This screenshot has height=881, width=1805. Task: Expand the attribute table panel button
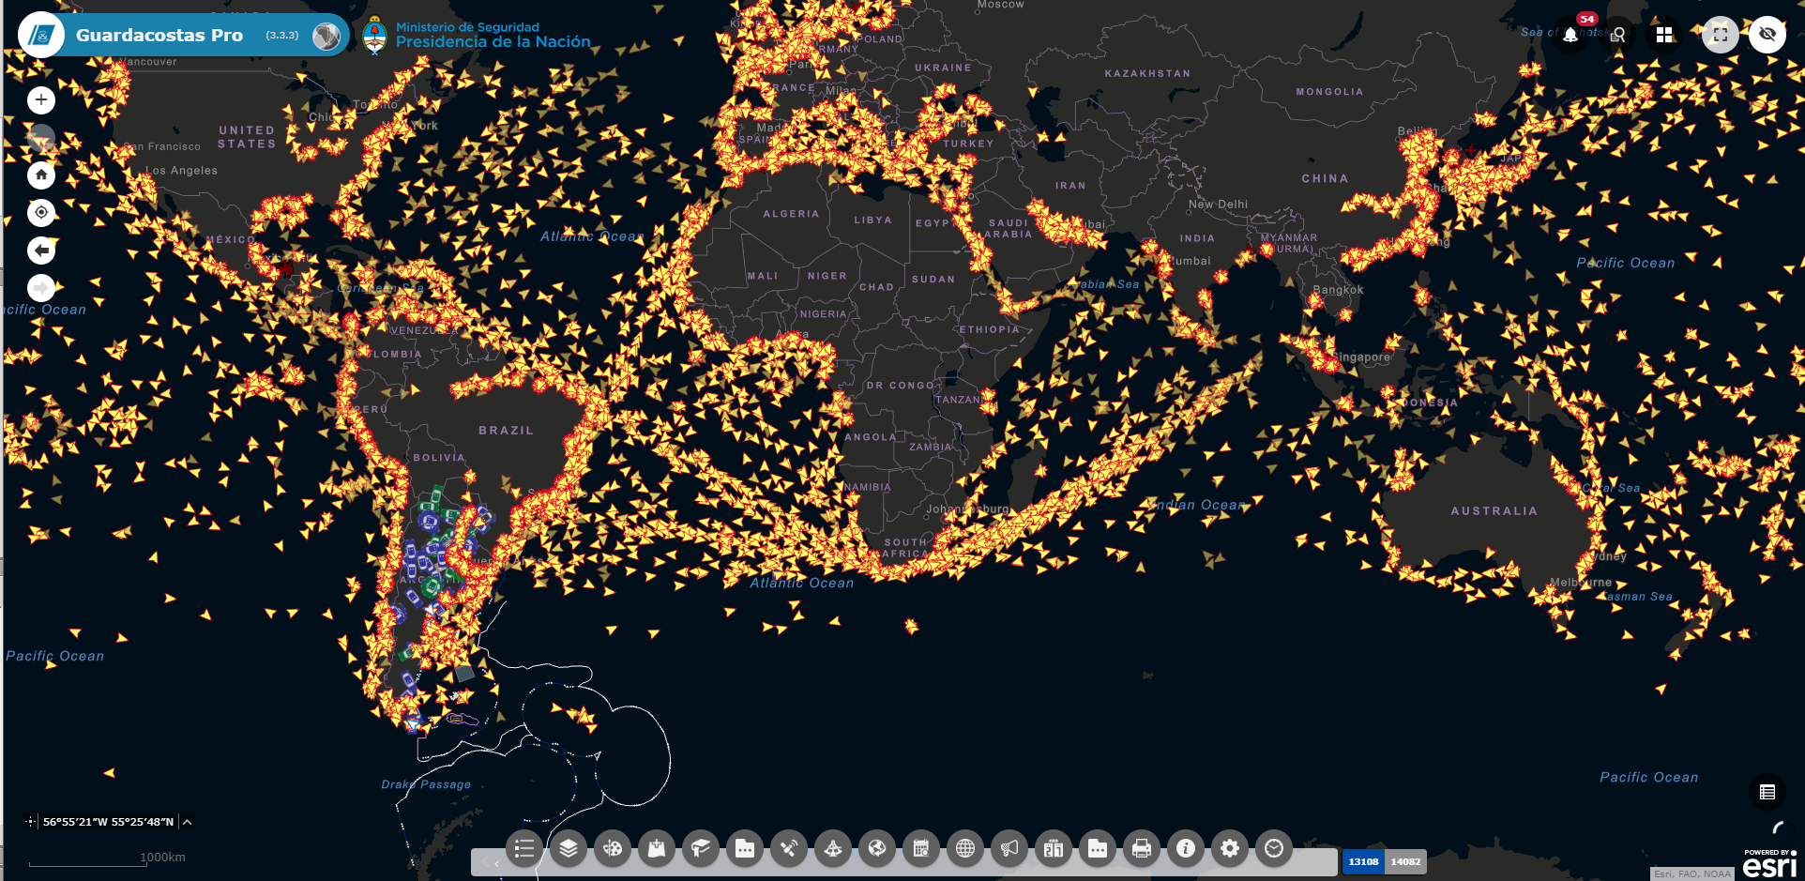[1767, 792]
